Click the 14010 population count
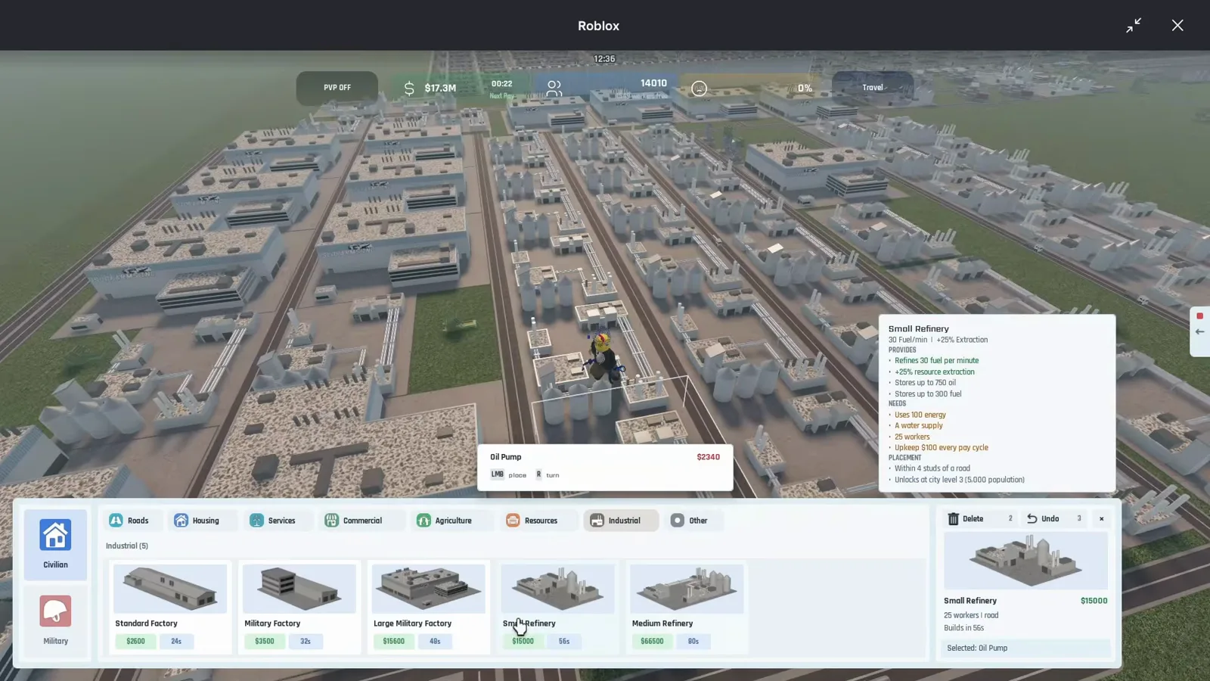The image size is (1210, 681). click(x=653, y=83)
